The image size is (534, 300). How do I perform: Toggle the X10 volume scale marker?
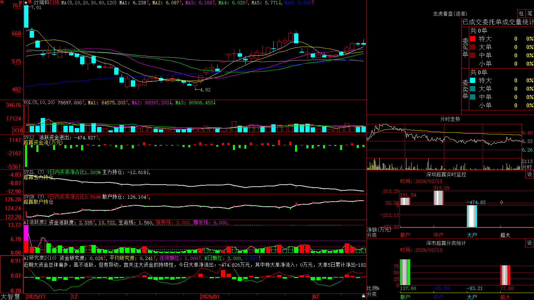pyautogui.click(x=18, y=130)
